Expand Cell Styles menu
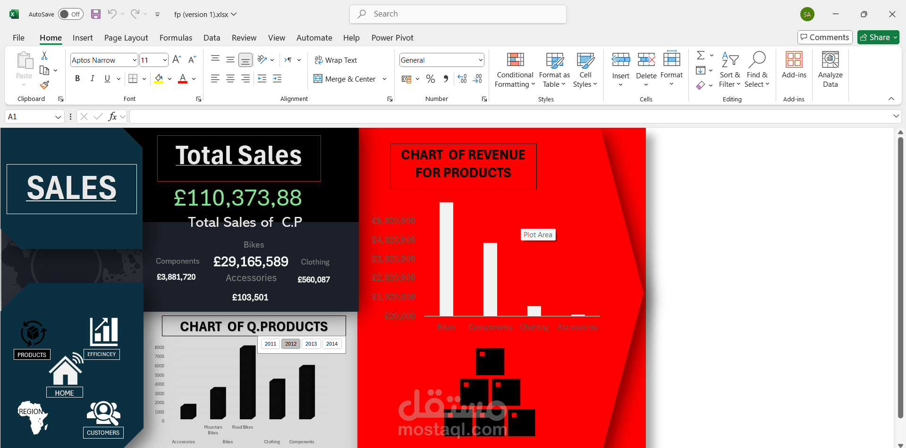The width and height of the screenshot is (906, 448). pyautogui.click(x=585, y=69)
